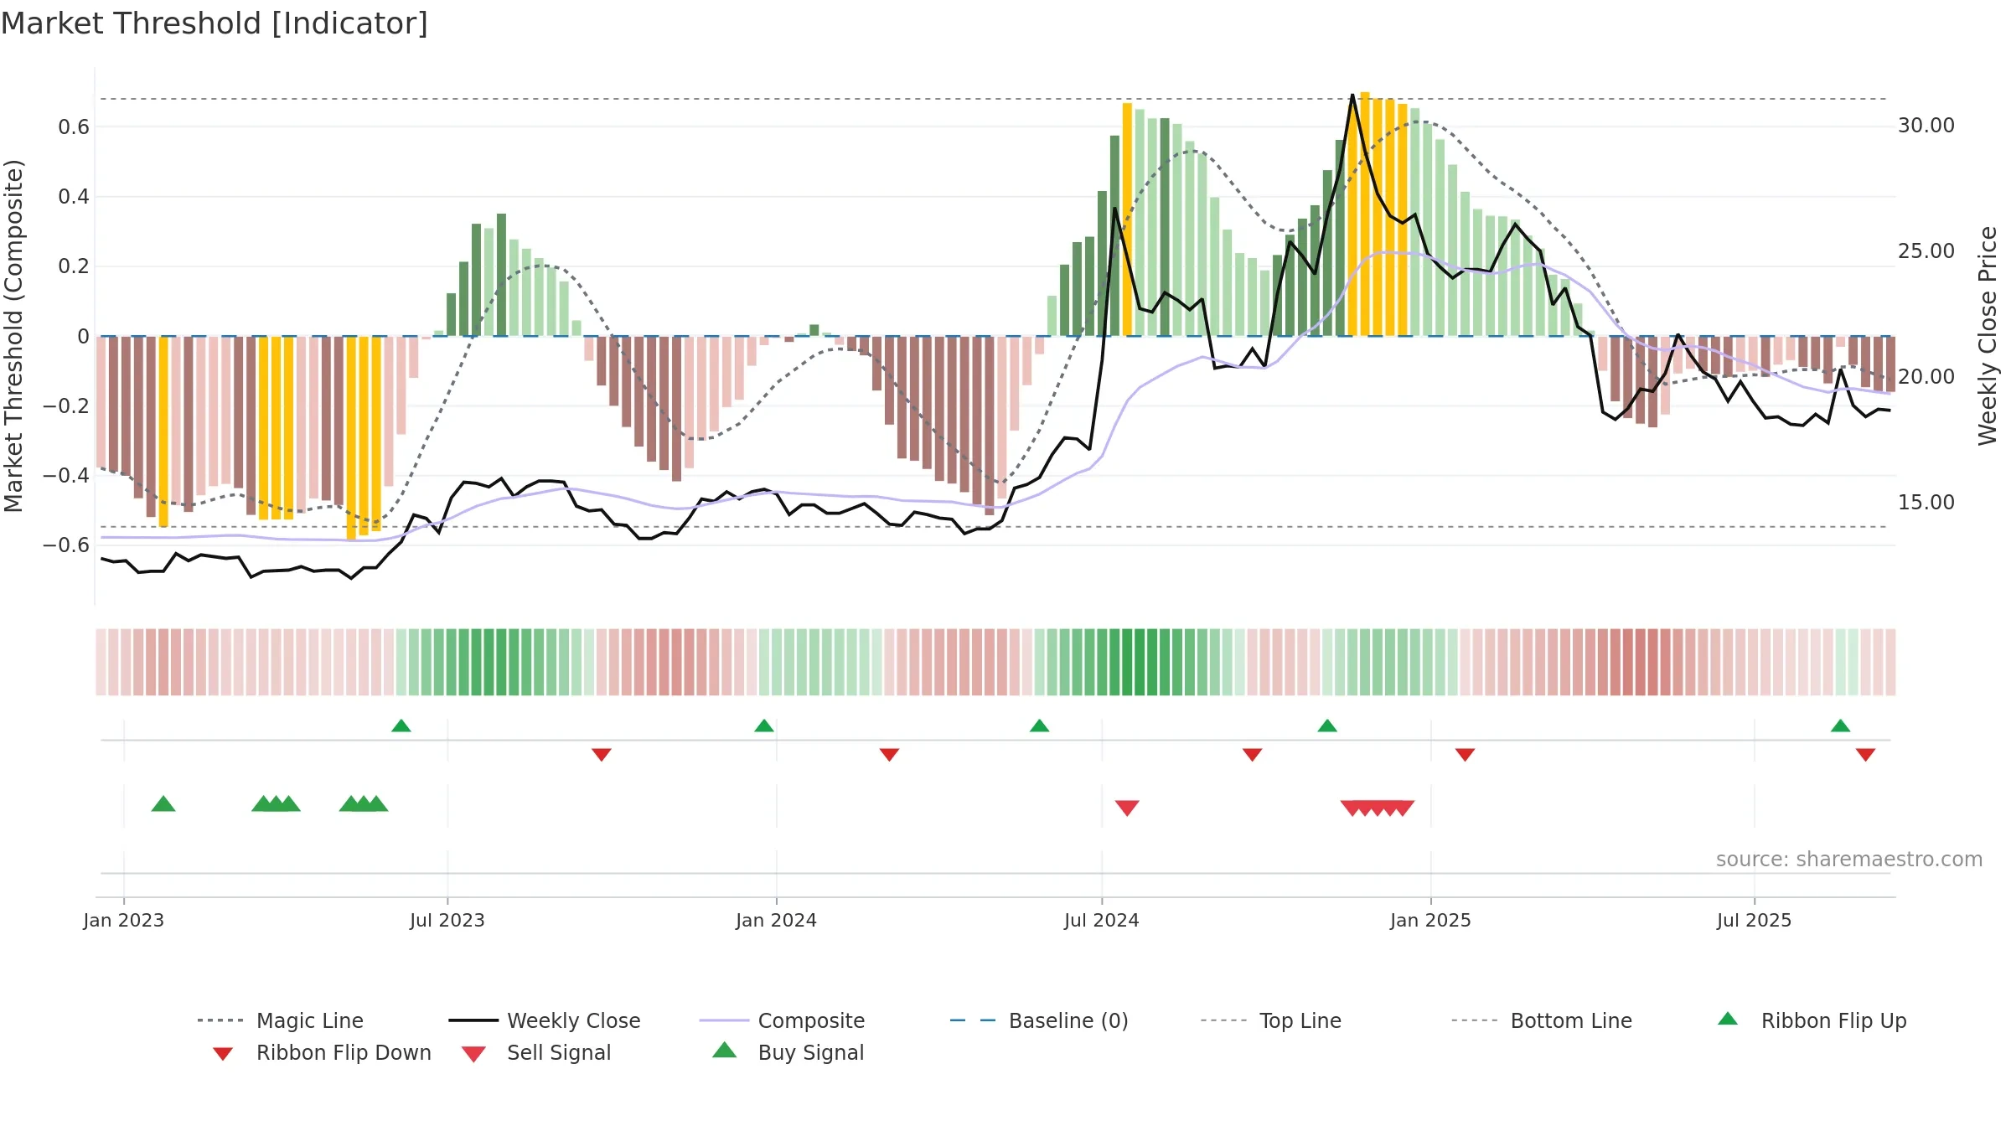Image resolution: width=2011 pixels, height=1131 pixels.
Task: Toggle the Bottom Line legend entry
Action: 1542,1020
